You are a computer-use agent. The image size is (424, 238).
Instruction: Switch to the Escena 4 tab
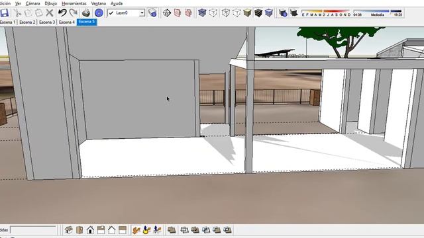pyautogui.click(x=67, y=22)
